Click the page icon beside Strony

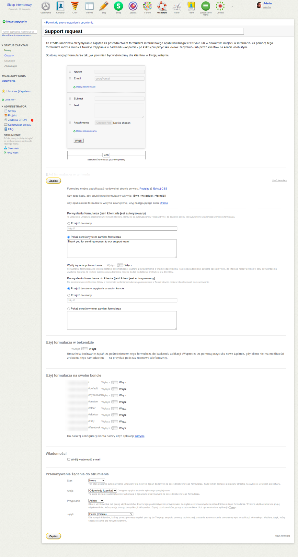tap(6, 111)
